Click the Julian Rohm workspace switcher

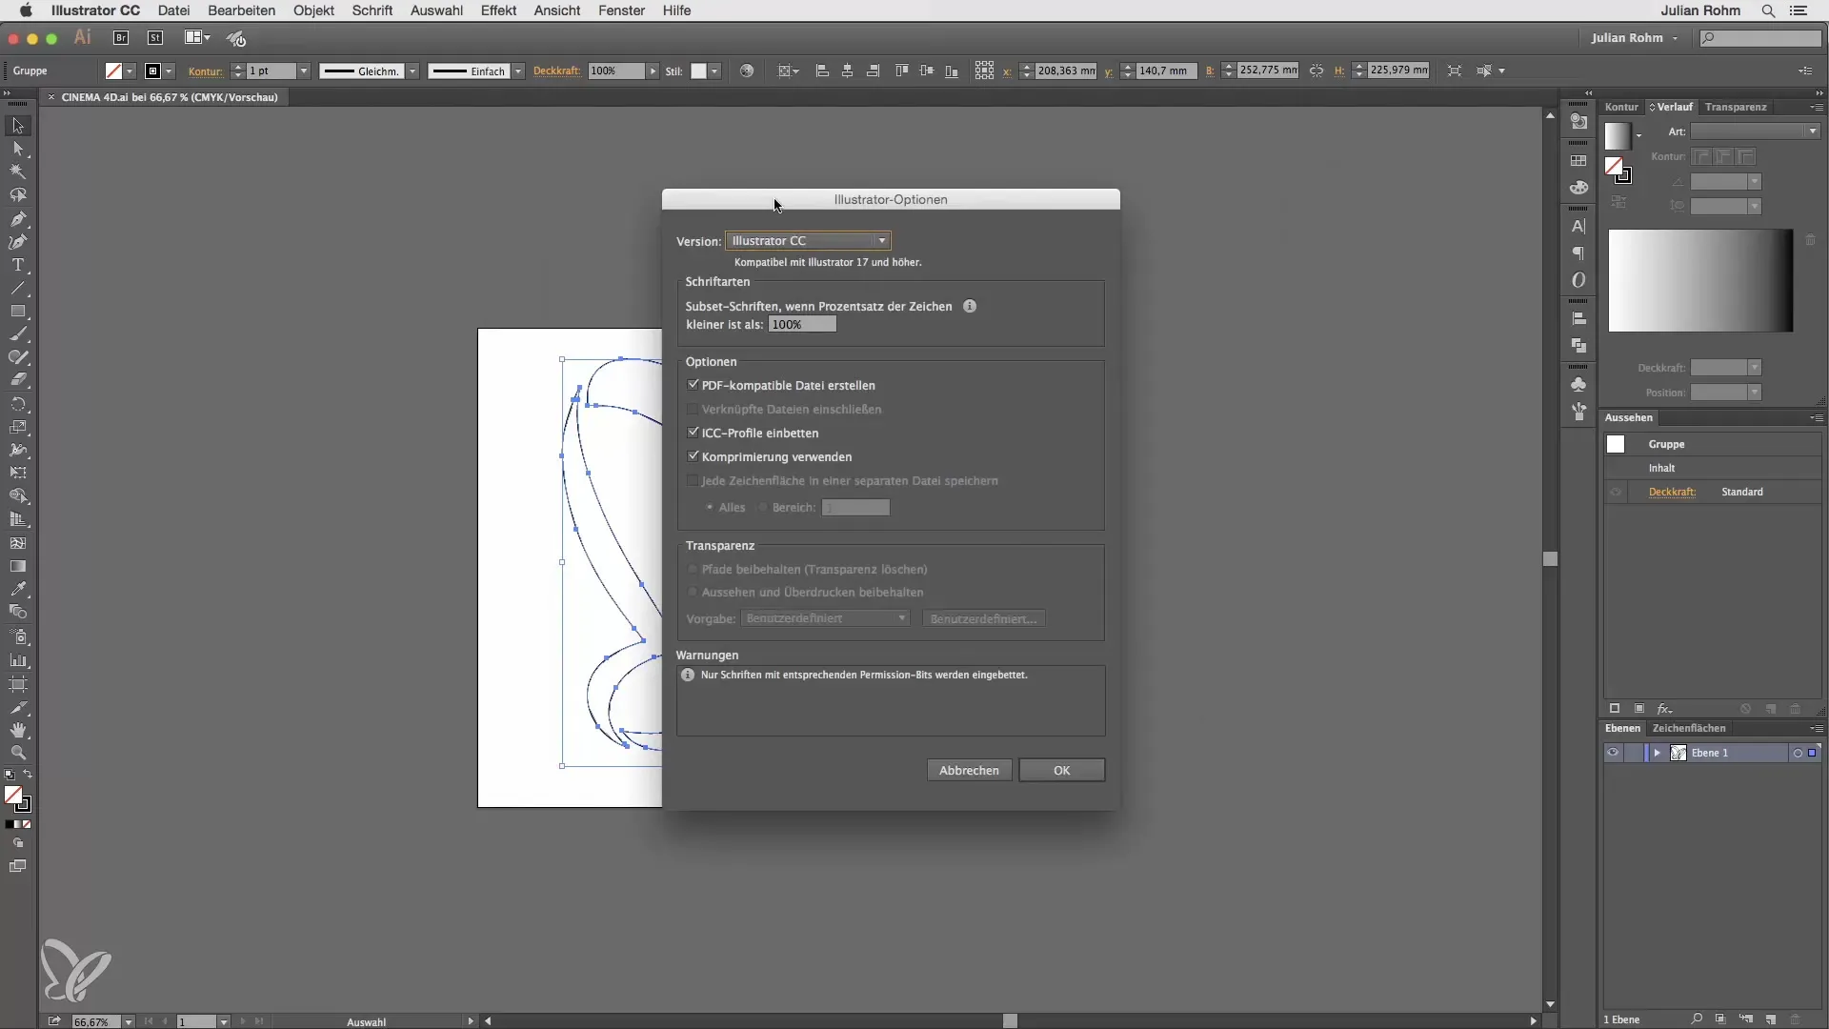pyautogui.click(x=1634, y=38)
